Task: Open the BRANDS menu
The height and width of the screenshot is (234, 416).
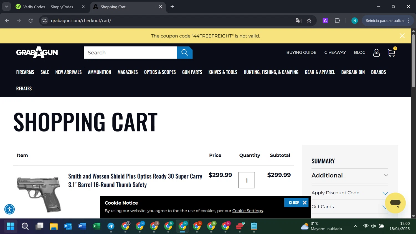Action: (x=379, y=72)
